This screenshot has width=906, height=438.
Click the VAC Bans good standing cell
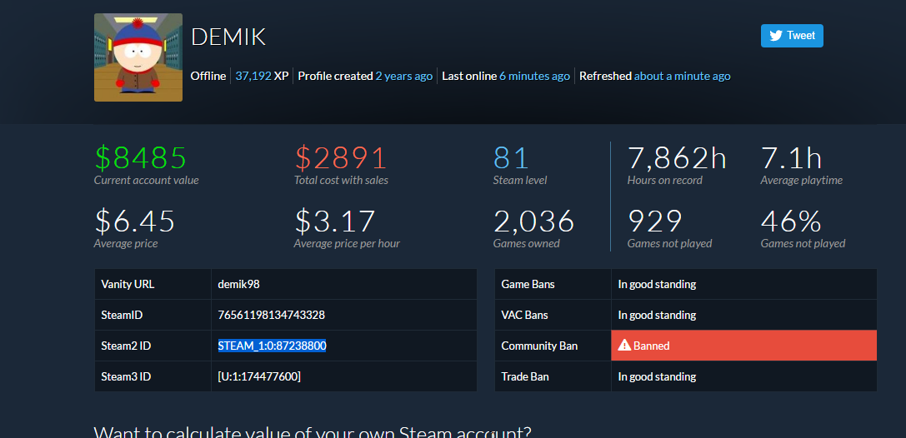point(743,315)
